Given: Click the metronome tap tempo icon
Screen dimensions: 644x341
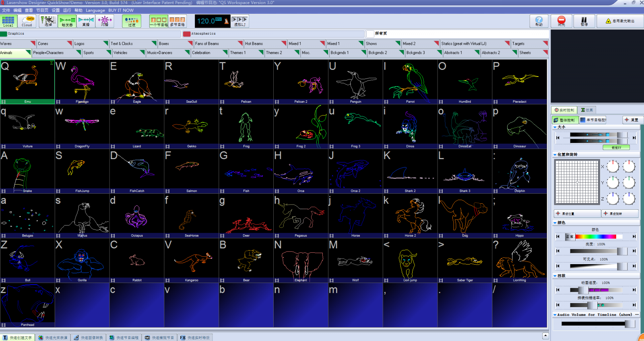Looking at the screenshot, I should (227, 21).
